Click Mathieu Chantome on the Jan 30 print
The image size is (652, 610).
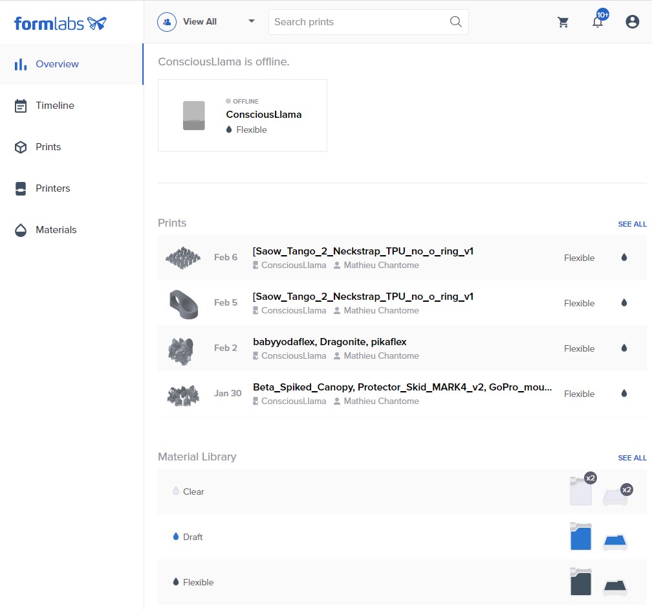click(381, 401)
